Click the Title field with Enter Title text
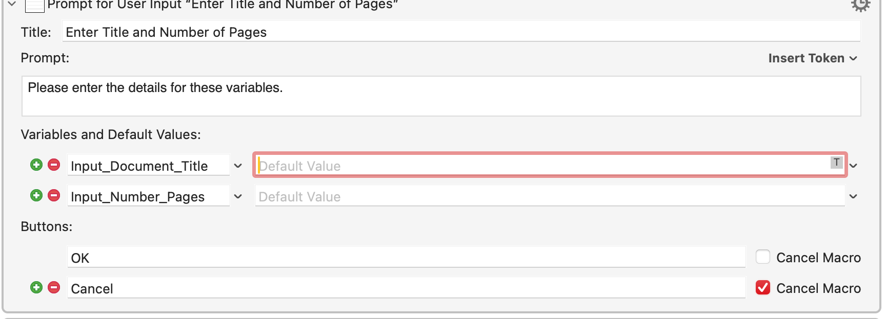Viewport: 886px width, 319px height. (x=461, y=32)
